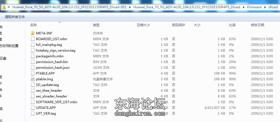Click the JSON 文件 type cell
Screen dimensions: 280x122
[x=101, y=68]
